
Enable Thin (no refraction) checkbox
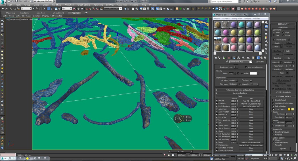tap(246, 67)
